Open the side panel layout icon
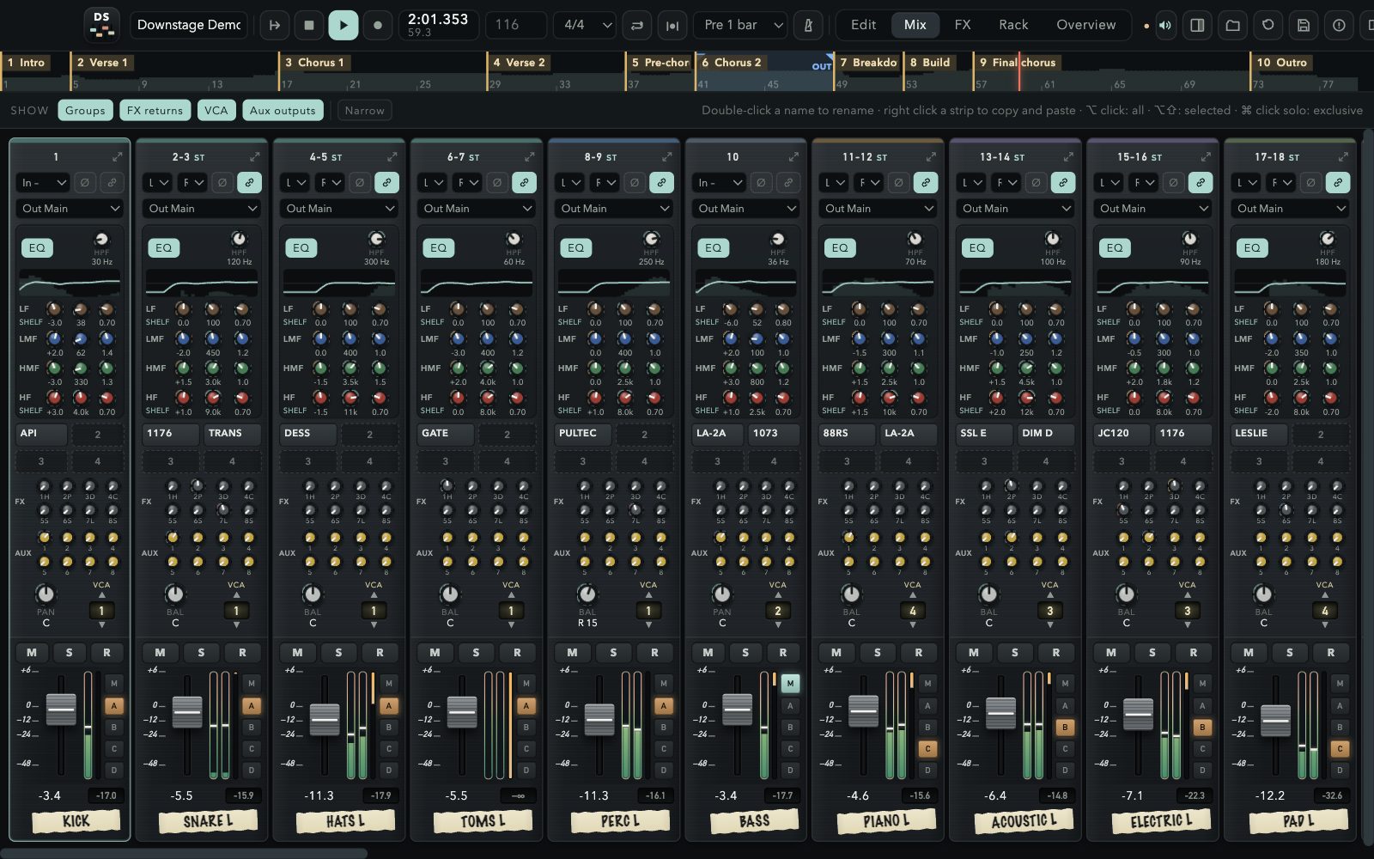Image resolution: width=1374 pixels, height=859 pixels. pyautogui.click(x=1197, y=25)
